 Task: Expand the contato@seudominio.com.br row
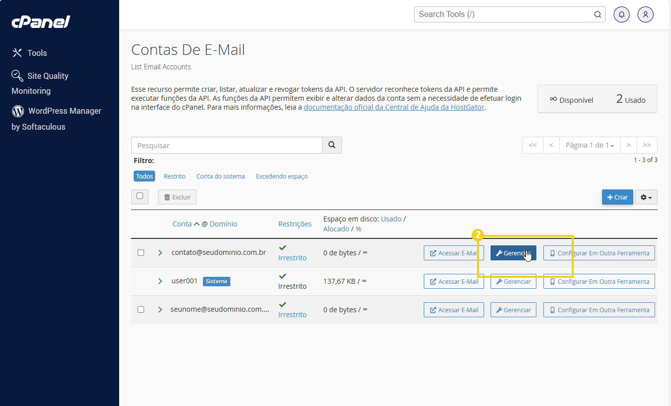160,253
